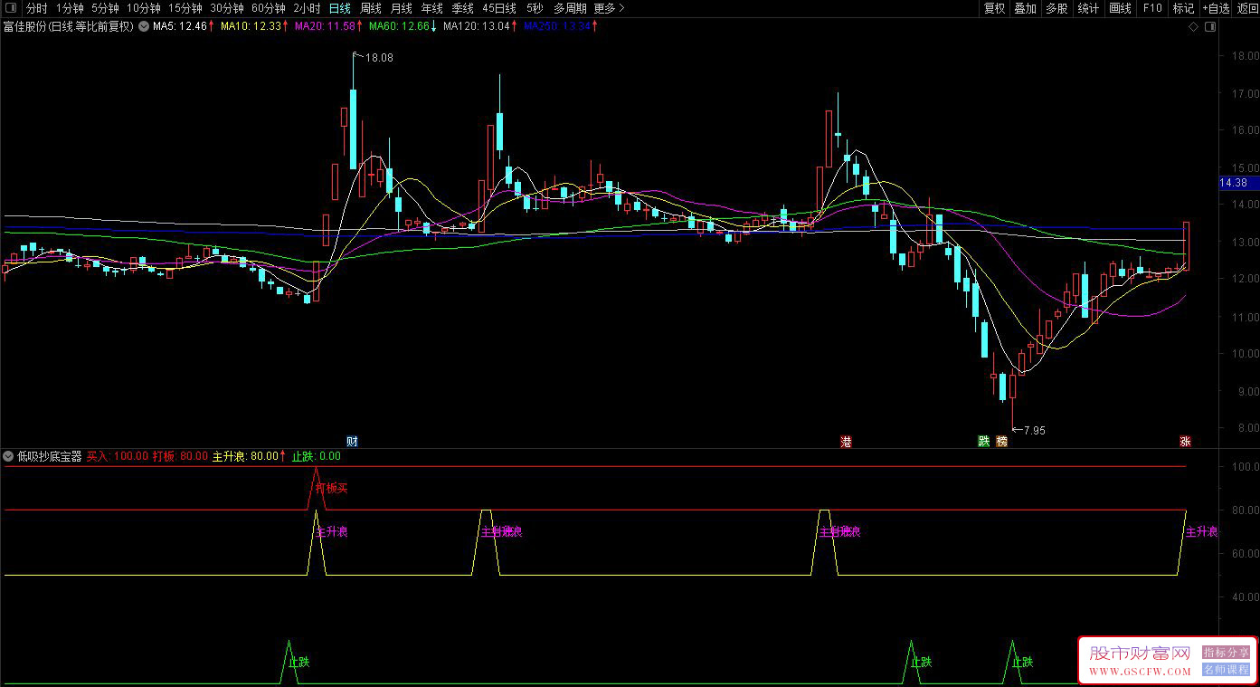Screen dimensions: 1260x687
Task: Click the 低吸抄底宝器 indicator name
Action: click(x=50, y=456)
